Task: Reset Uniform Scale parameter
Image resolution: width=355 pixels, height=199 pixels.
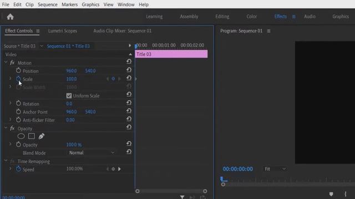Action: (x=129, y=95)
